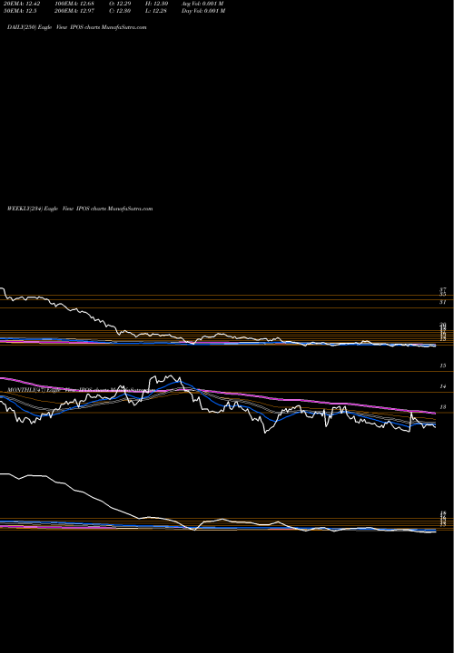Image resolution: width=454 pixels, height=653 pixels.
Task: Click the open price O: 12.29
Action: 121,4
